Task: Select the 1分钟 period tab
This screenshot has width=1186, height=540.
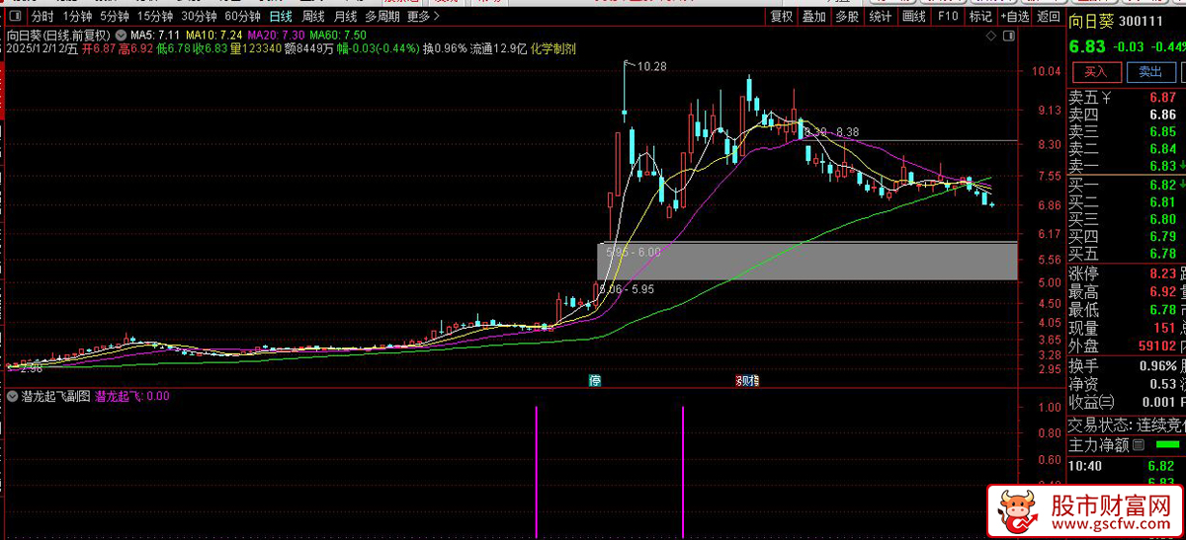Action: 77,16
